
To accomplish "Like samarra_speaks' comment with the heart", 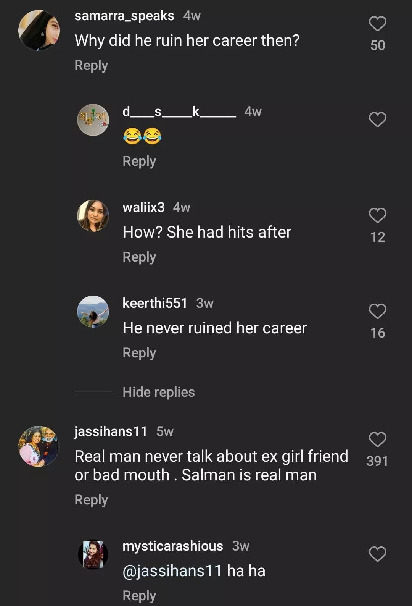I will 377,24.
